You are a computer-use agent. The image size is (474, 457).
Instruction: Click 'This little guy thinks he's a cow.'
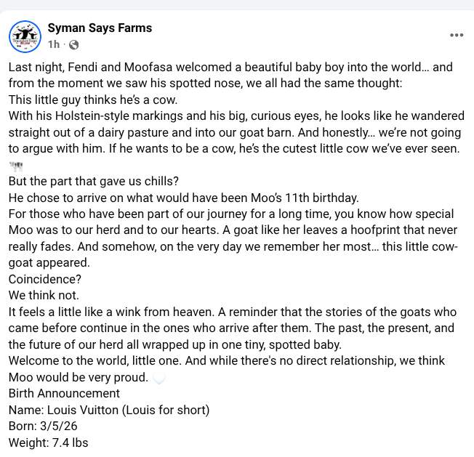pyautogui.click(x=93, y=100)
